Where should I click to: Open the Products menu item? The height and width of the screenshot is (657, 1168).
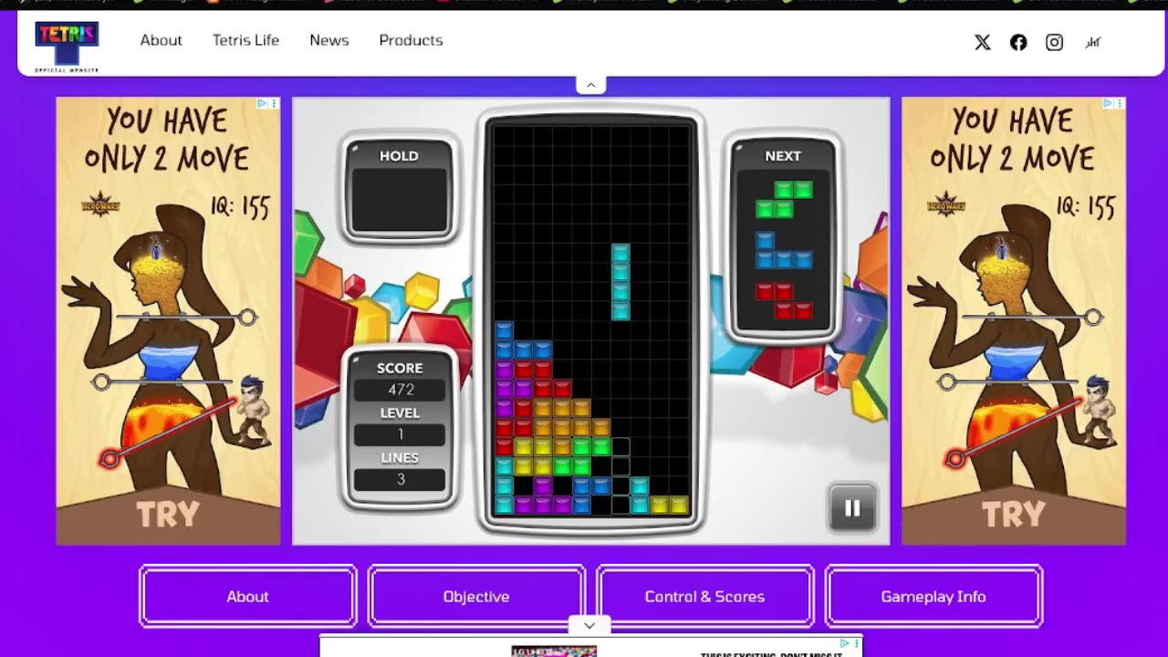click(x=411, y=40)
